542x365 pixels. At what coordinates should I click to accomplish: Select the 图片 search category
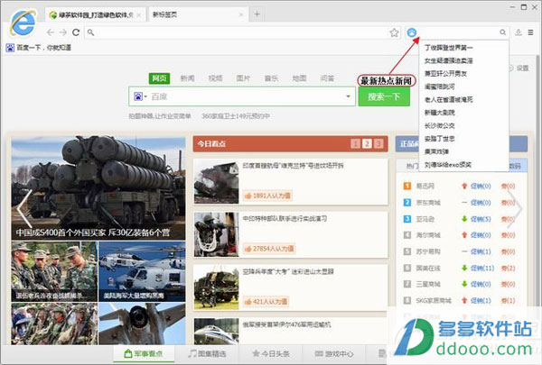(x=243, y=78)
